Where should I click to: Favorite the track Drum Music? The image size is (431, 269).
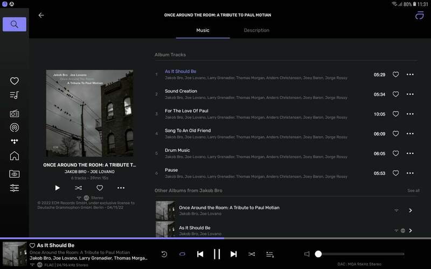pos(395,153)
